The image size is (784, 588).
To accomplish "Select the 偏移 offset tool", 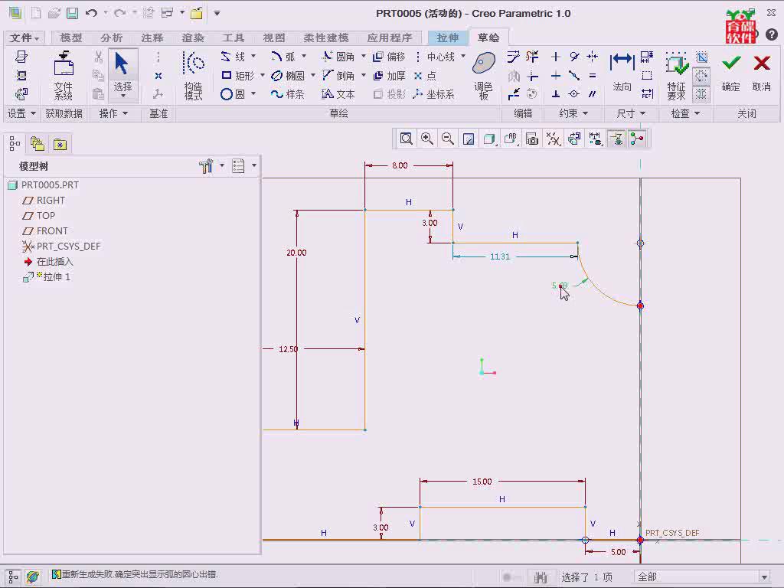I will click(x=389, y=57).
